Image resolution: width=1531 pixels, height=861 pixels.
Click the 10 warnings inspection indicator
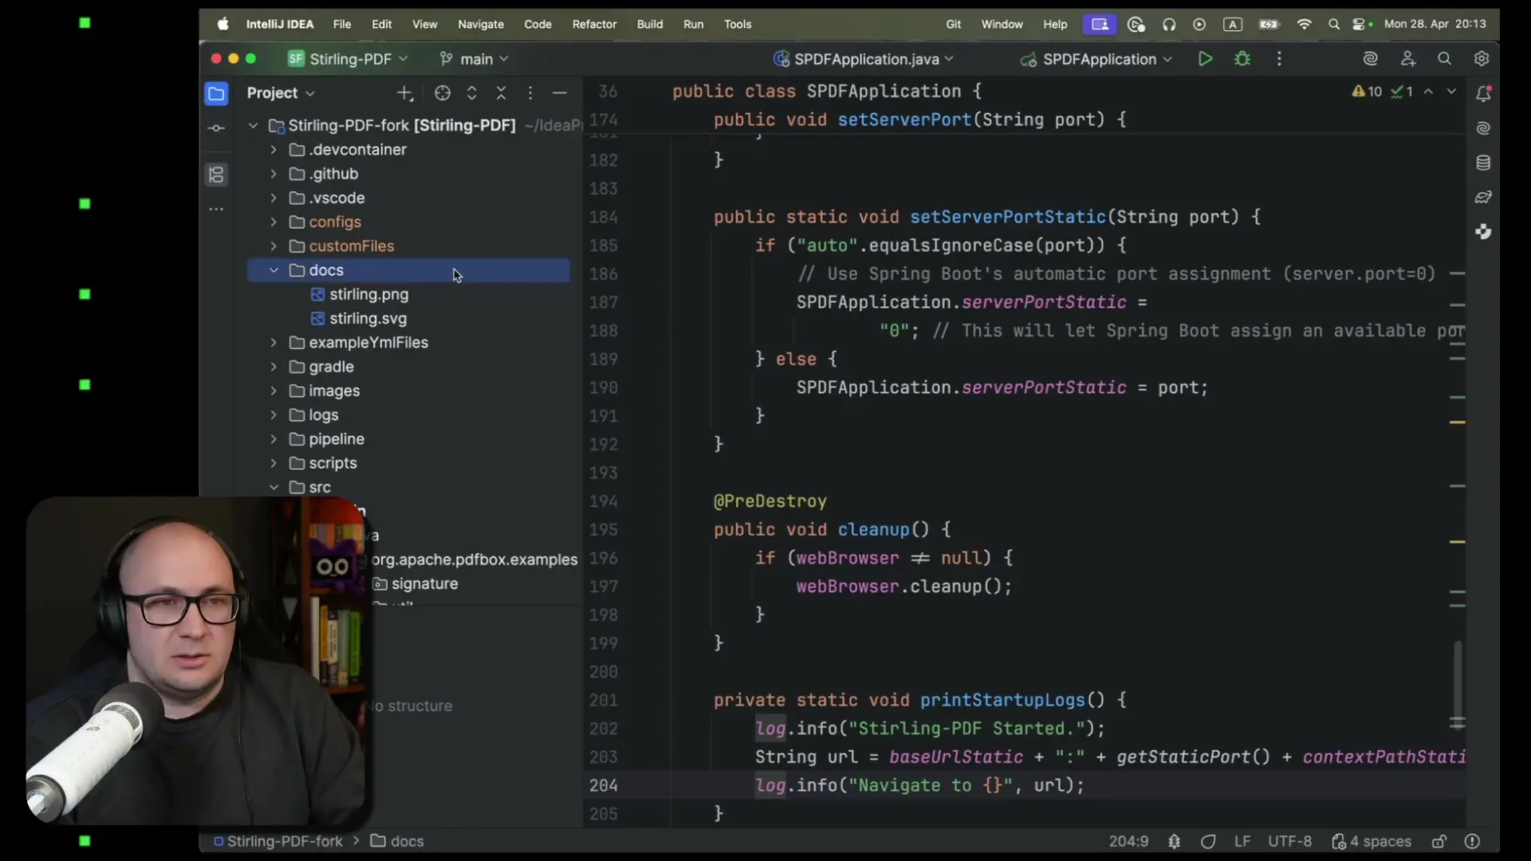click(x=1367, y=92)
